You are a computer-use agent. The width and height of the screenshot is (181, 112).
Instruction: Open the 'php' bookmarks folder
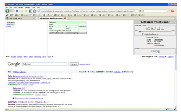click(x=70, y=15)
